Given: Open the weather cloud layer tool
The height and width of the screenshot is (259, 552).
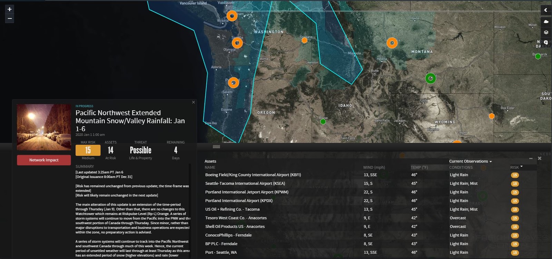Looking at the screenshot, I should coord(546,21).
